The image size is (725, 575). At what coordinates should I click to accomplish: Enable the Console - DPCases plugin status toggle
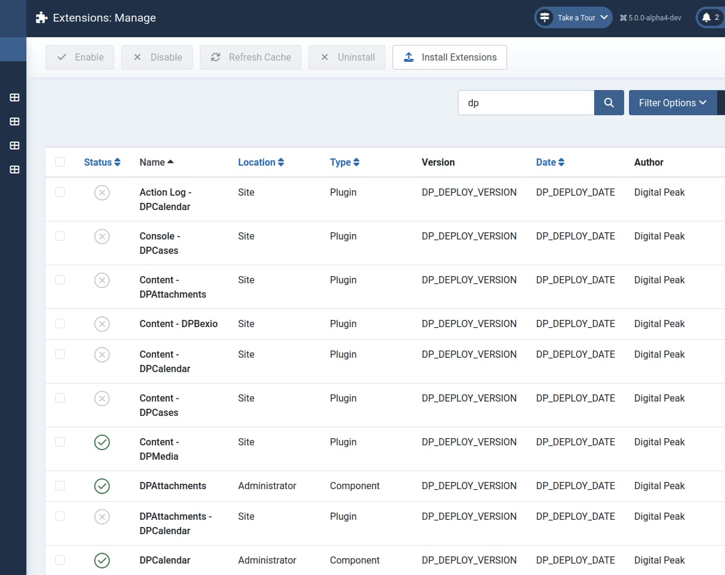[x=102, y=236]
